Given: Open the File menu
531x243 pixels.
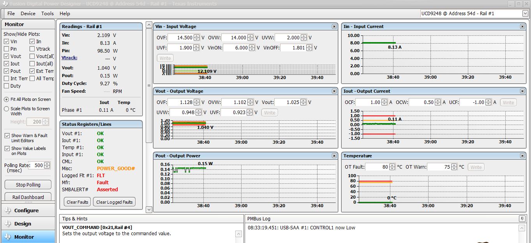Looking at the screenshot, I should tap(11, 13).
